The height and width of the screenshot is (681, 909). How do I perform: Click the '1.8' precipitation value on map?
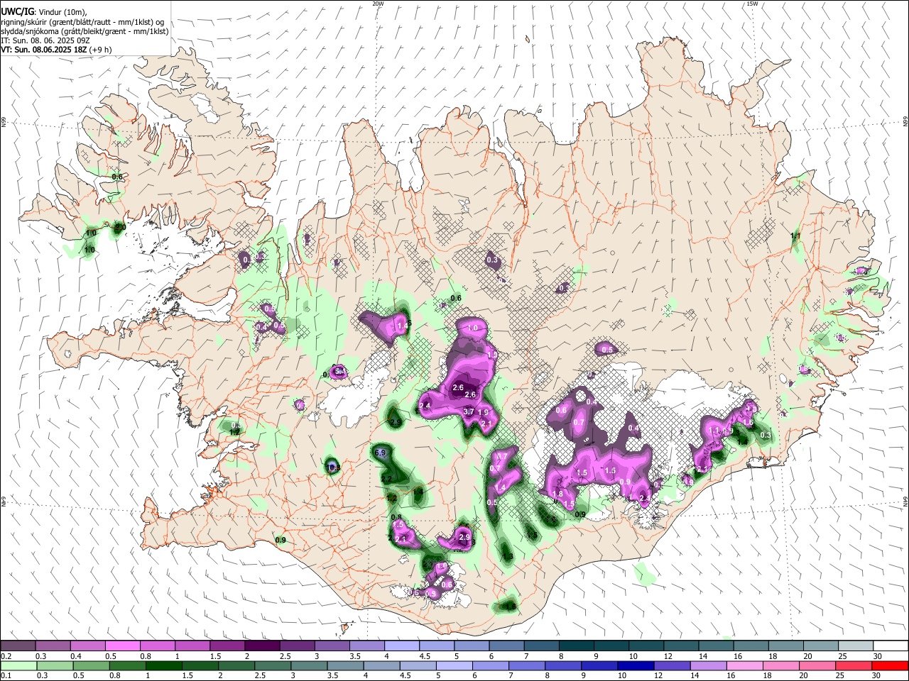[x=557, y=494]
